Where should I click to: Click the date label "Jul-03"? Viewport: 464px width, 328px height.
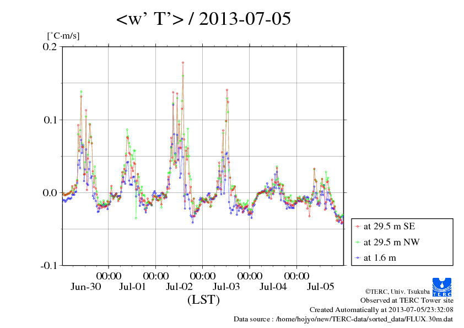226,287
